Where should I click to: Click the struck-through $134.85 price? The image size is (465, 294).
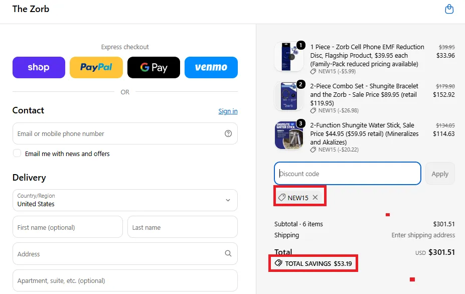[x=445, y=125]
